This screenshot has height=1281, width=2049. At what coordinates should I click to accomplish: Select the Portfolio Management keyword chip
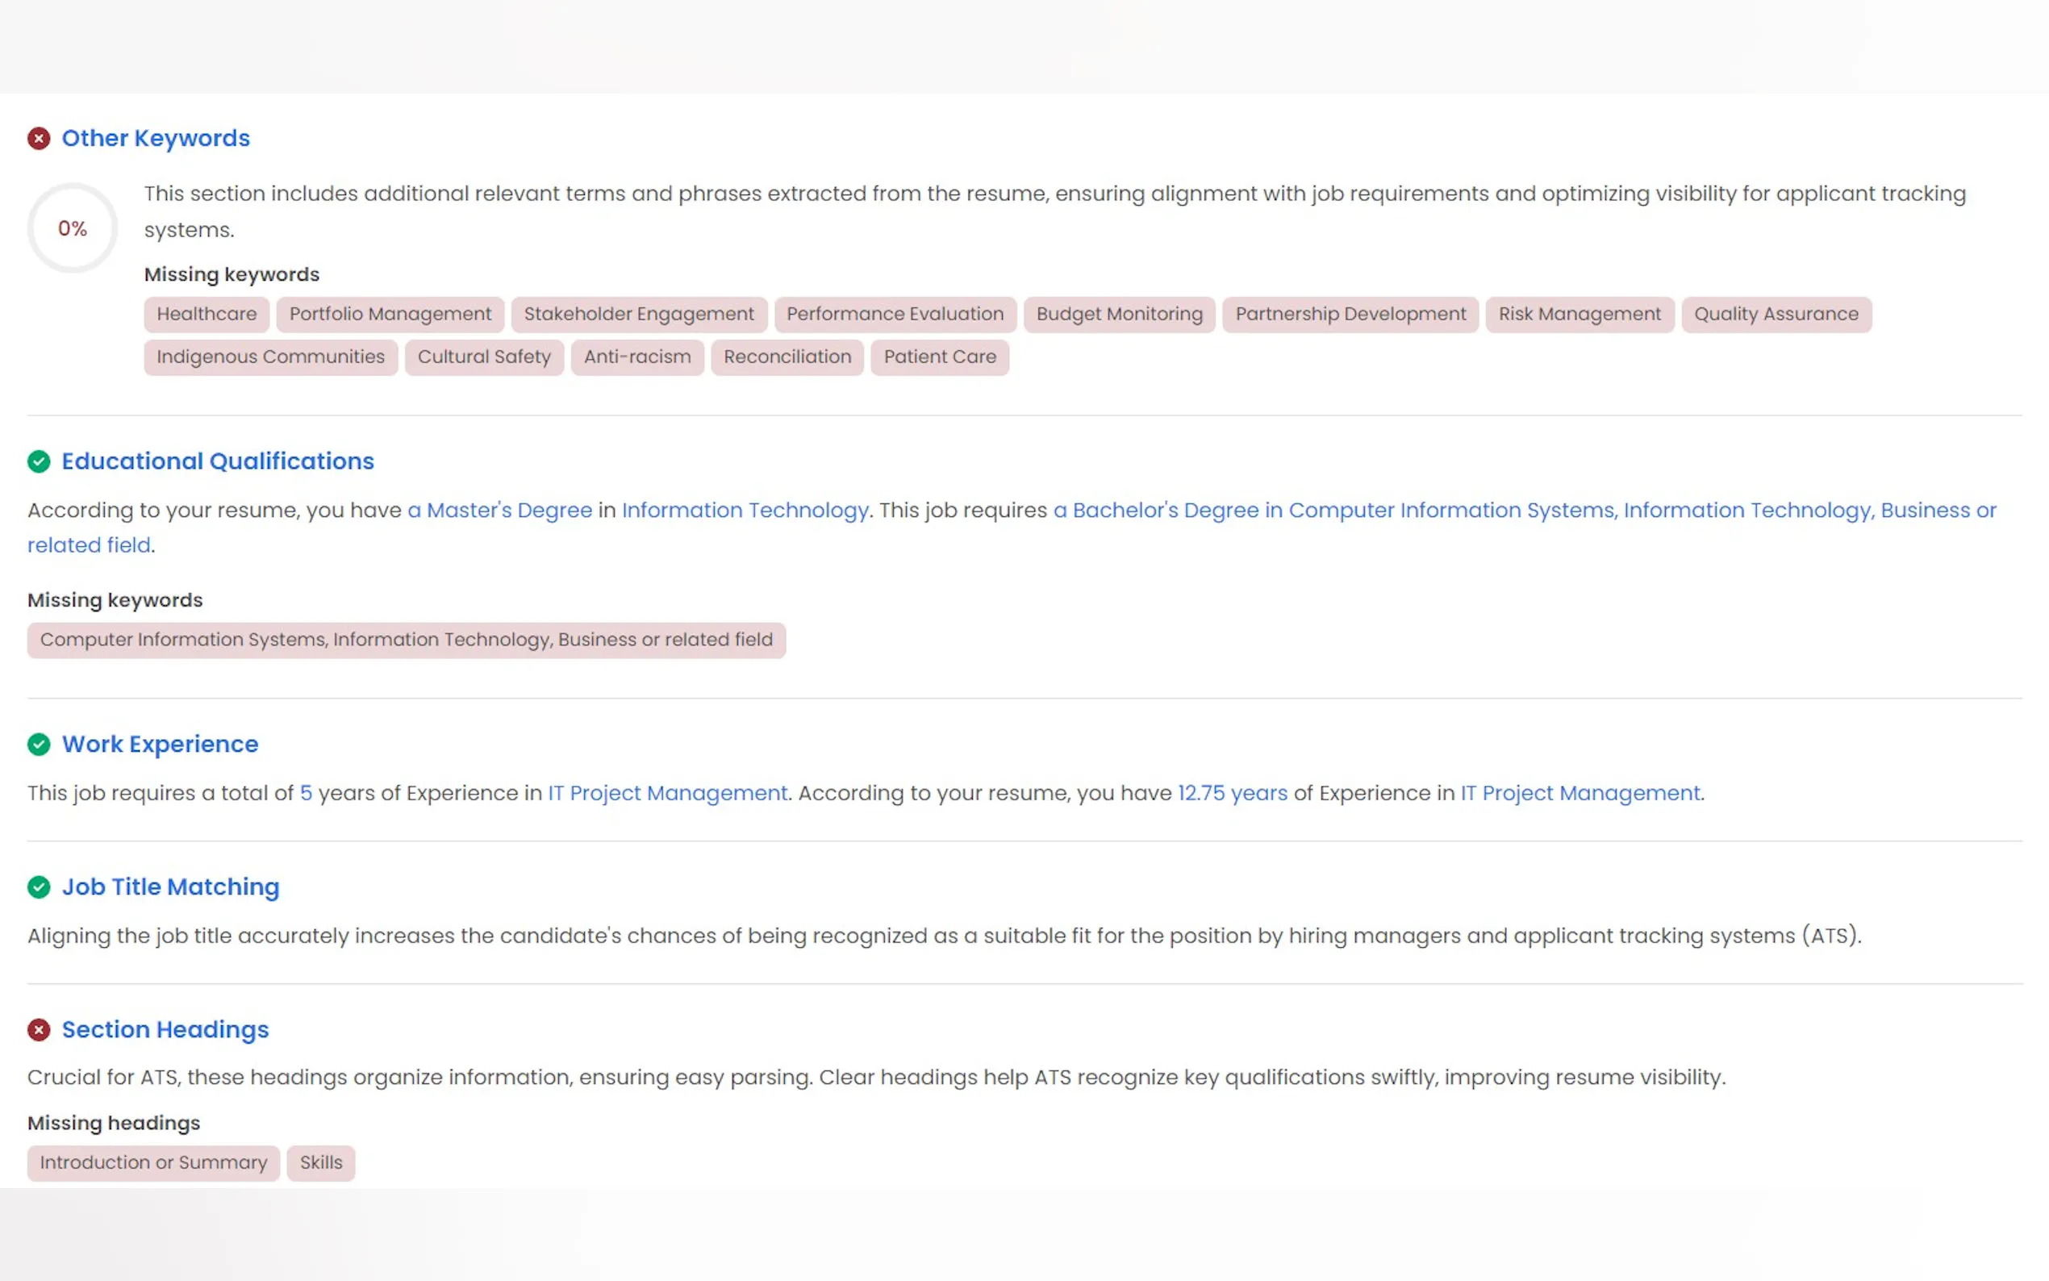pos(390,315)
